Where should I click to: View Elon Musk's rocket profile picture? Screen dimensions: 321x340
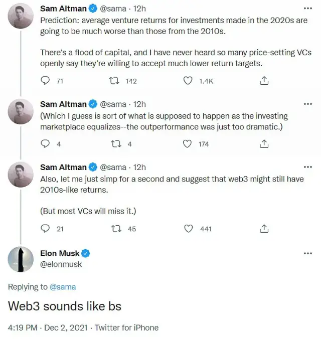click(21, 259)
